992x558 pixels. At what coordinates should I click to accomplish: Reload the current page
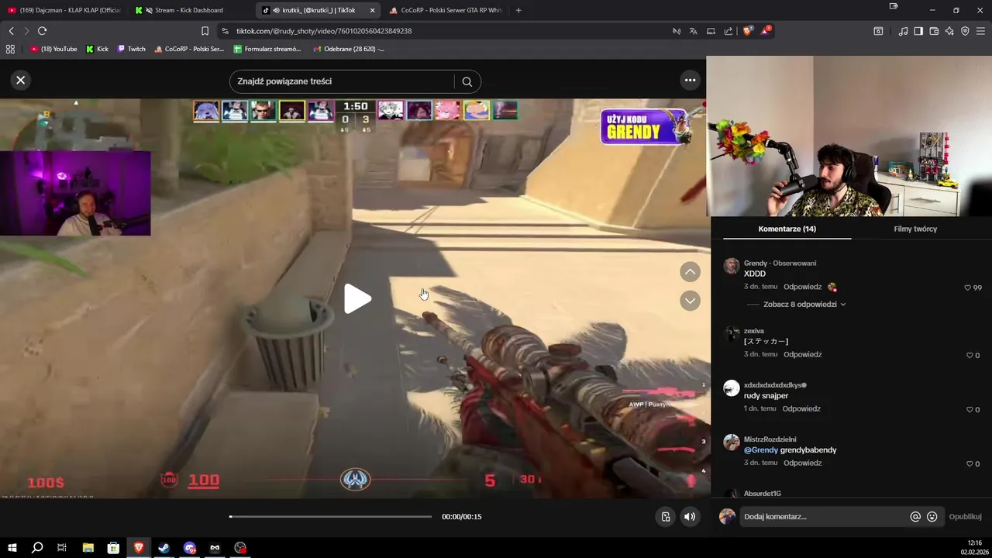click(x=42, y=31)
